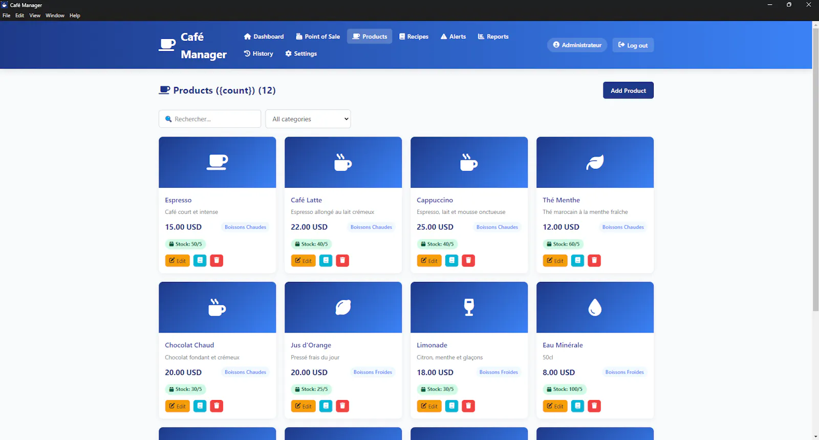Edit the Cappuccino product
819x440 pixels.
[429, 260]
